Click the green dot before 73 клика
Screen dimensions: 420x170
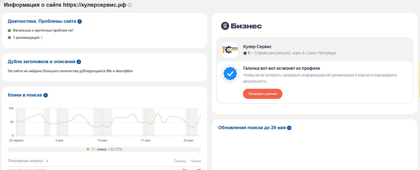(x=88, y=149)
